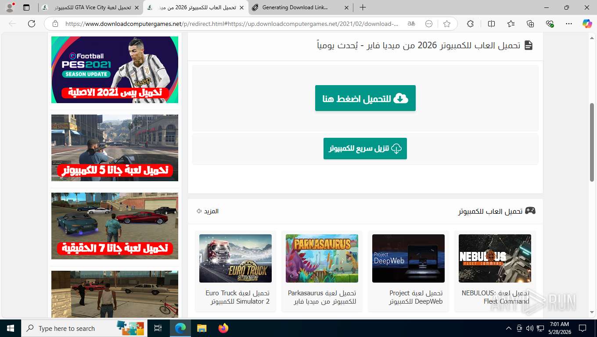
Task: Open NEBULOUS Fleet Command thumbnail
Action: click(x=495, y=258)
